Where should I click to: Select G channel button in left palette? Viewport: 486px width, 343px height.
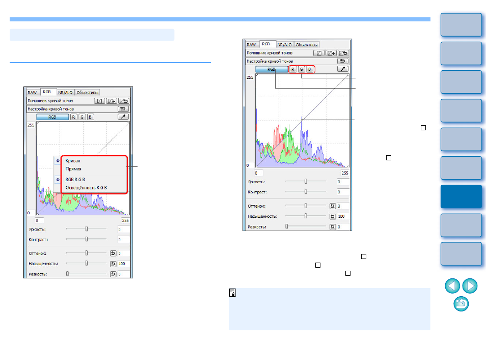(x=82, y=117)
